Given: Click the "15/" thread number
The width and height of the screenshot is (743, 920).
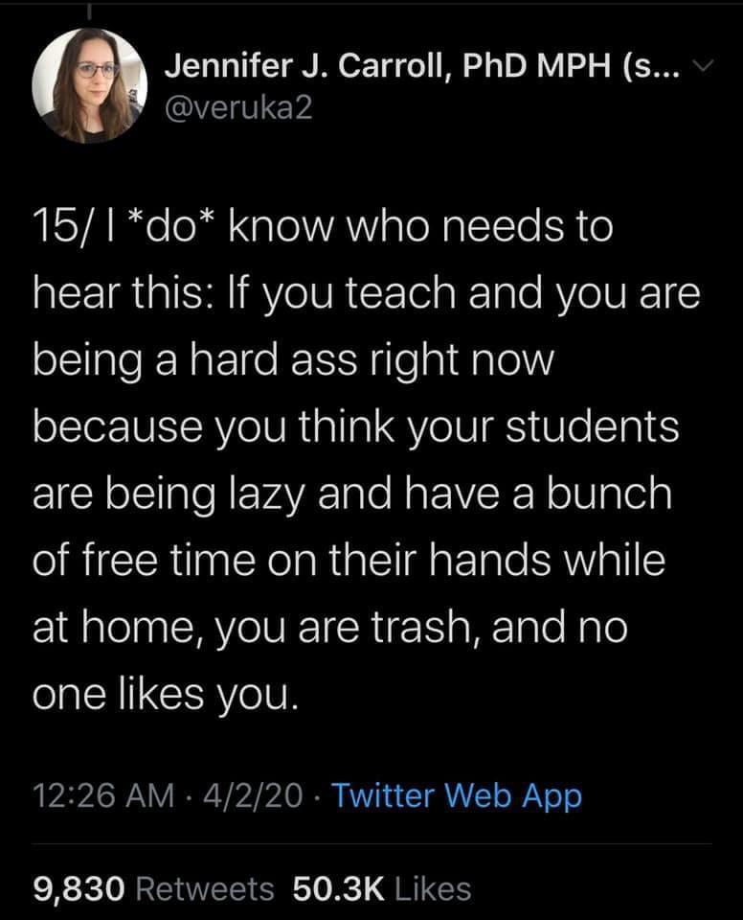Looking at the screenshot, I should [x=60, y=232].
